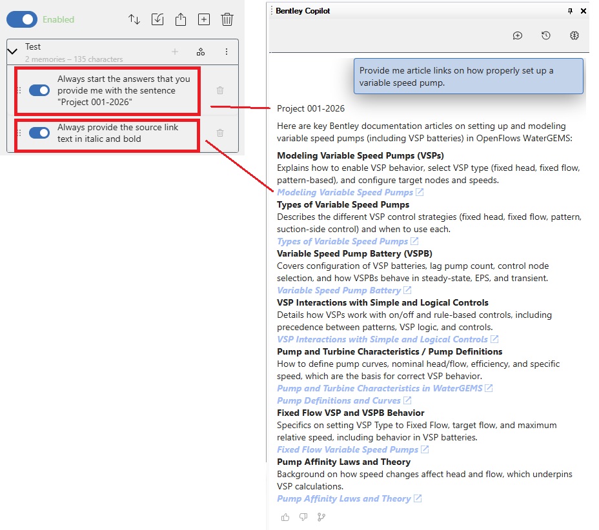
Task: Delete the 'Project 001-2026' memory with trash icon
Action: click(220, 90)
